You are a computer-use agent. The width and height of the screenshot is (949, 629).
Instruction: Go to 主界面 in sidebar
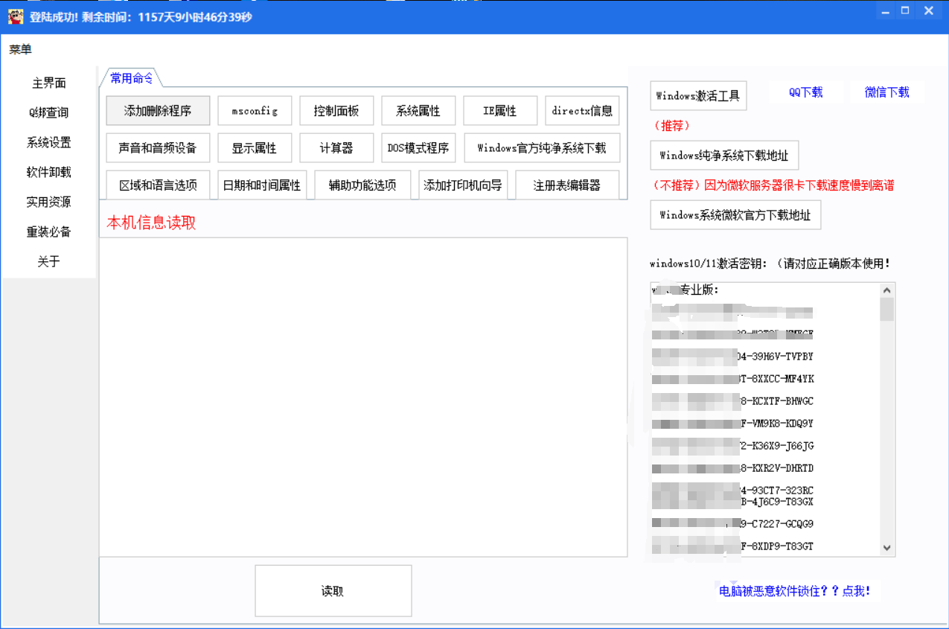click(49, 83)
